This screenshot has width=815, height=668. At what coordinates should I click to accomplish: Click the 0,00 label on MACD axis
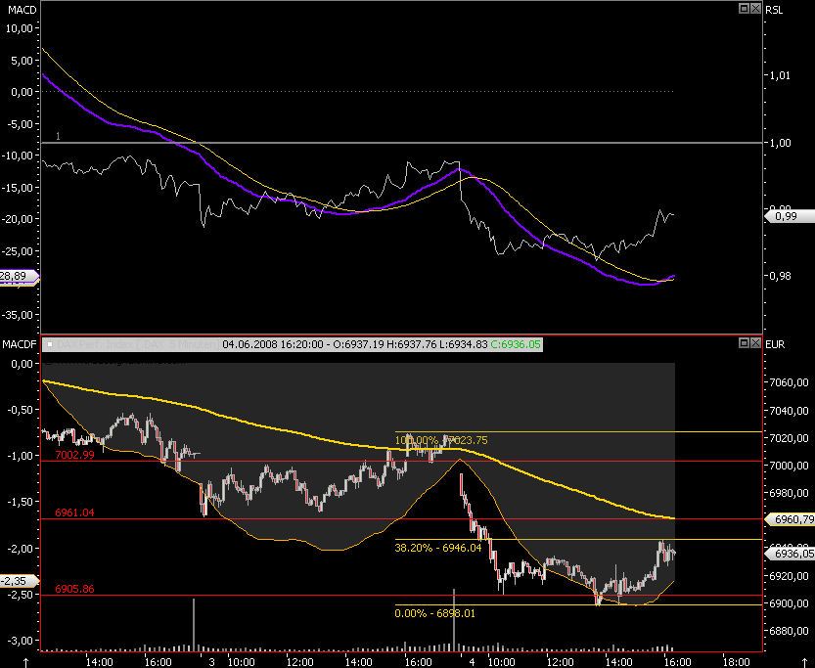23,92
